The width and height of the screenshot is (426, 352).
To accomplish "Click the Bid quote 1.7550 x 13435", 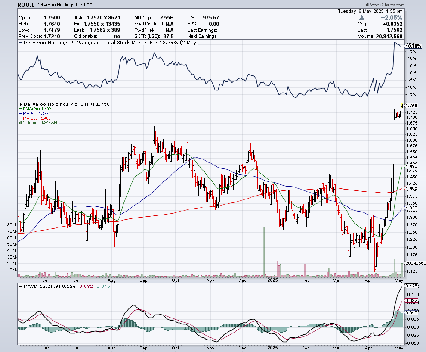I will point(102,24).
